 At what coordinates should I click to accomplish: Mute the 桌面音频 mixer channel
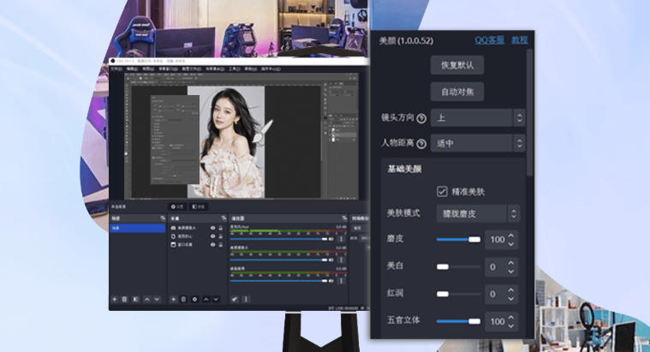tap(331, 281)
